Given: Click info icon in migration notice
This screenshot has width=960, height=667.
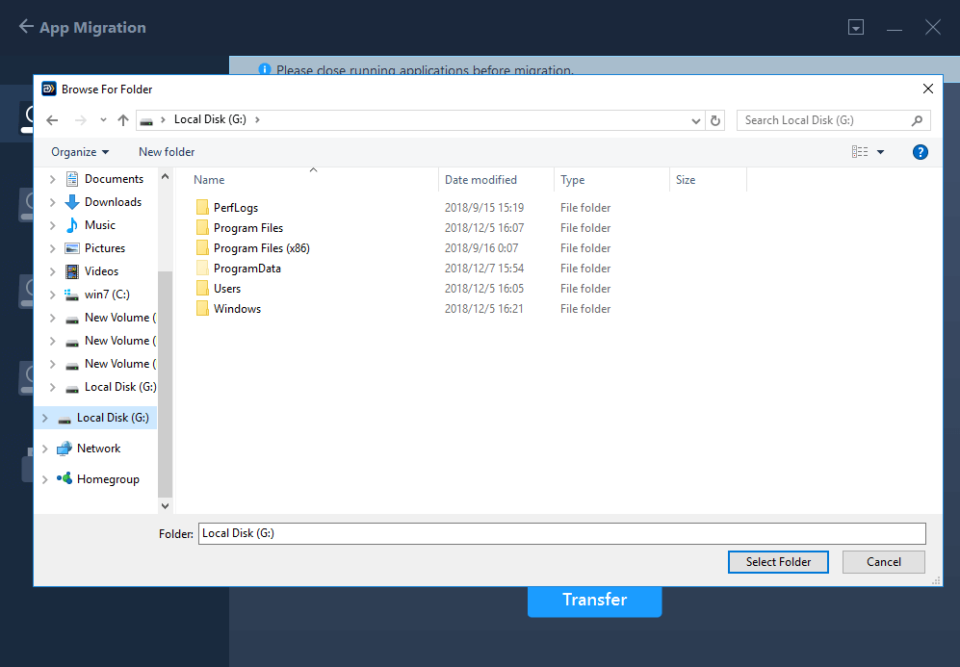Looking at the screenshot, I should tap(265, 69).
